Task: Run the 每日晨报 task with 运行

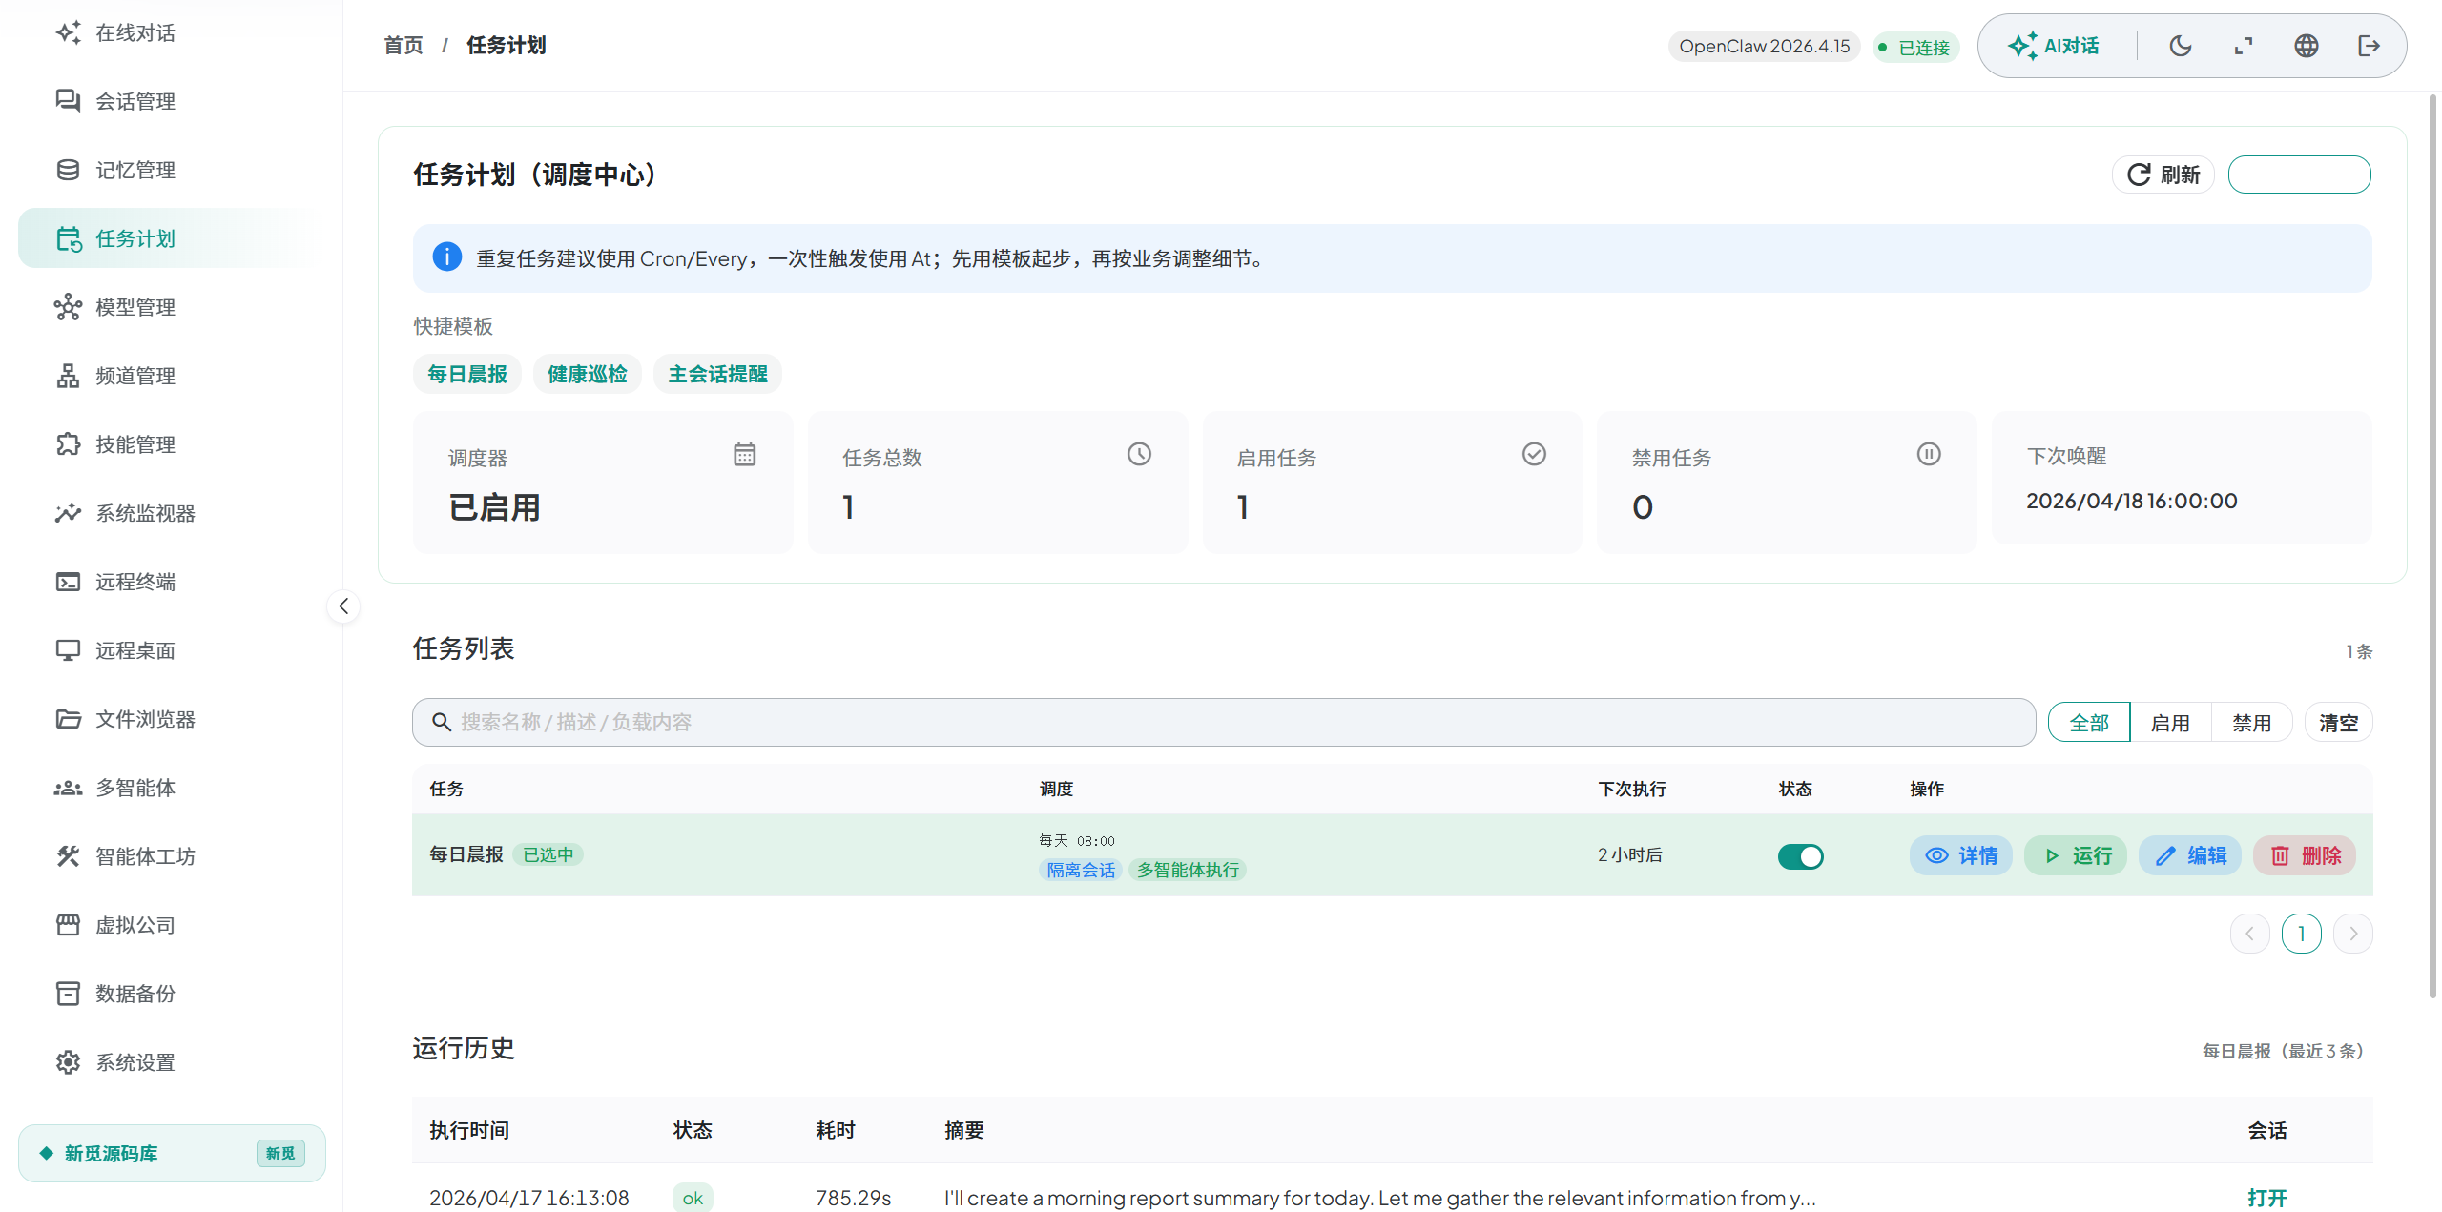Action: pos(2076,855)
